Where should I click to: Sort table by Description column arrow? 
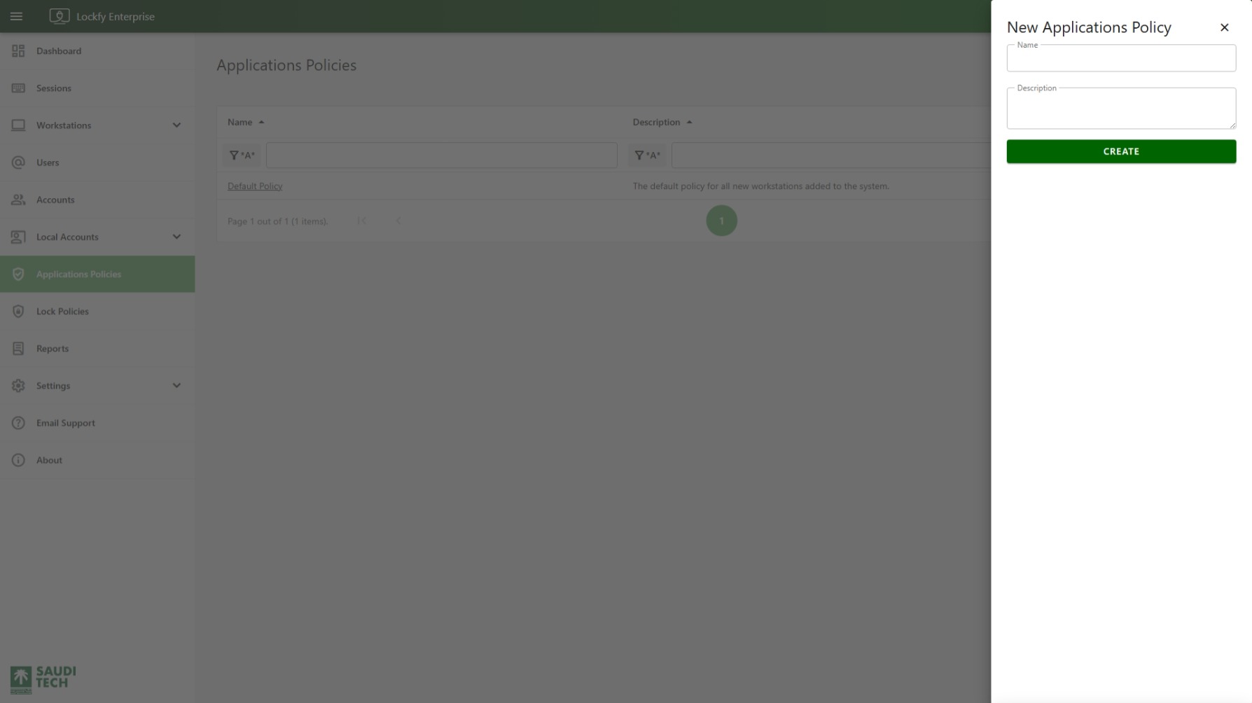click(689, 123)
